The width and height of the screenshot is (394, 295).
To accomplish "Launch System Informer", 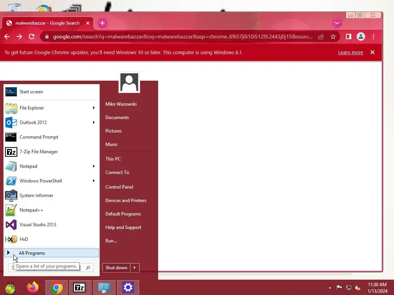I will [x=51, y=196].
